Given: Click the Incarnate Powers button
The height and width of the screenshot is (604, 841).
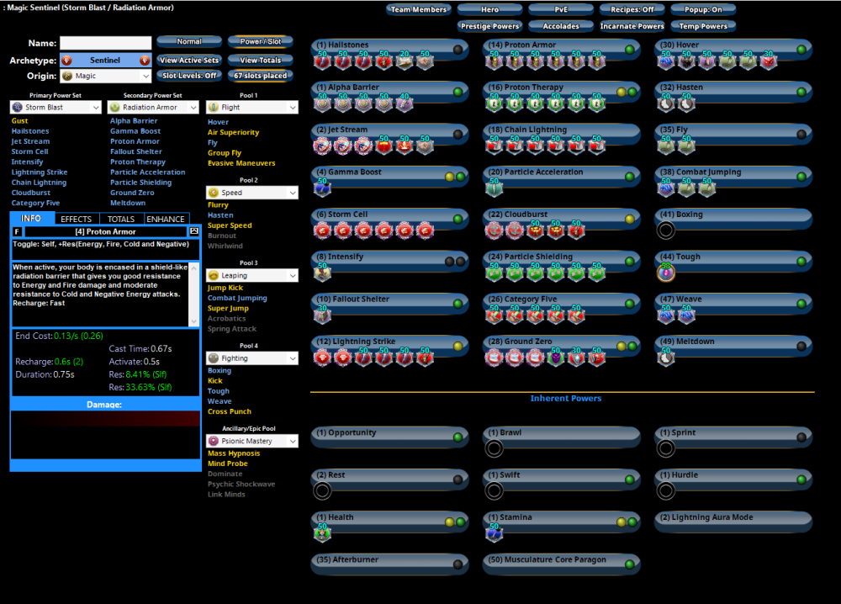Looking at the screenshot, I should (632, 26).
